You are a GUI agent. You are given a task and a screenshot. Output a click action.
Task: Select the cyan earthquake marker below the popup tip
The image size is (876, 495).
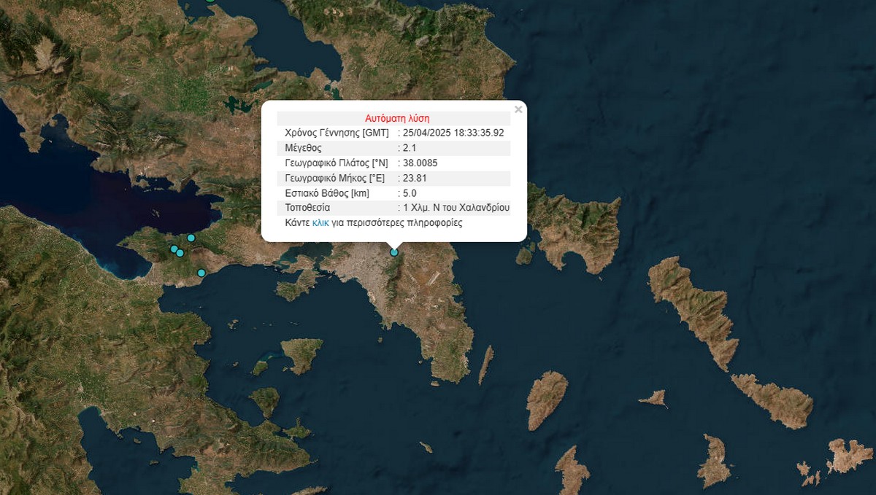click(x=394, y=252)
